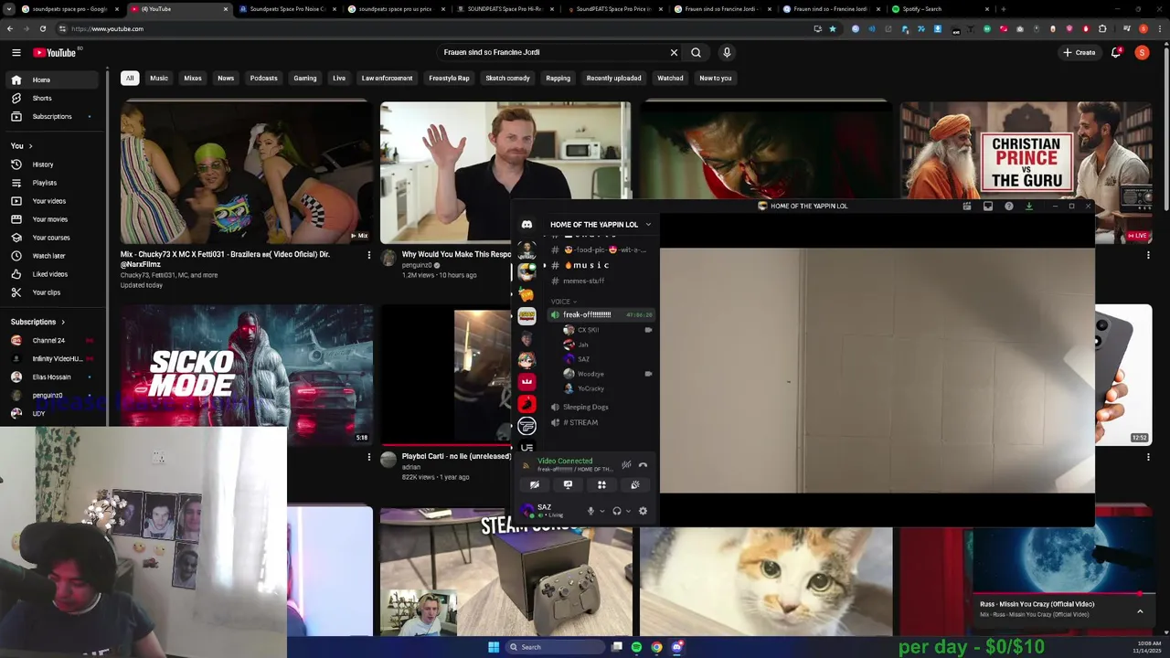This screenshot has height=658, width=1170.
Task: Open the YouTube account avatar menu
Action: click(x=1142, y=52)
